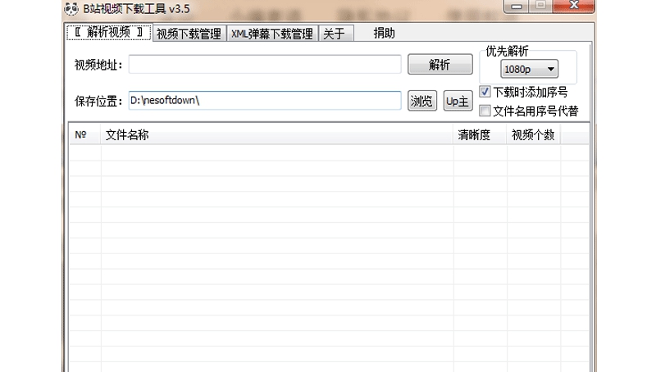
Task: Uncheck the 下载时添加序号 checkbox
Action: pyautogui.click(x=485, y=92)
